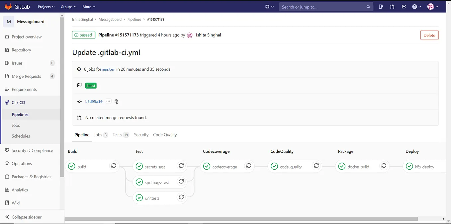This screenshot has height=224, width=451.
Task: Open merge requests from the top bar
Action: coord(392,6)
